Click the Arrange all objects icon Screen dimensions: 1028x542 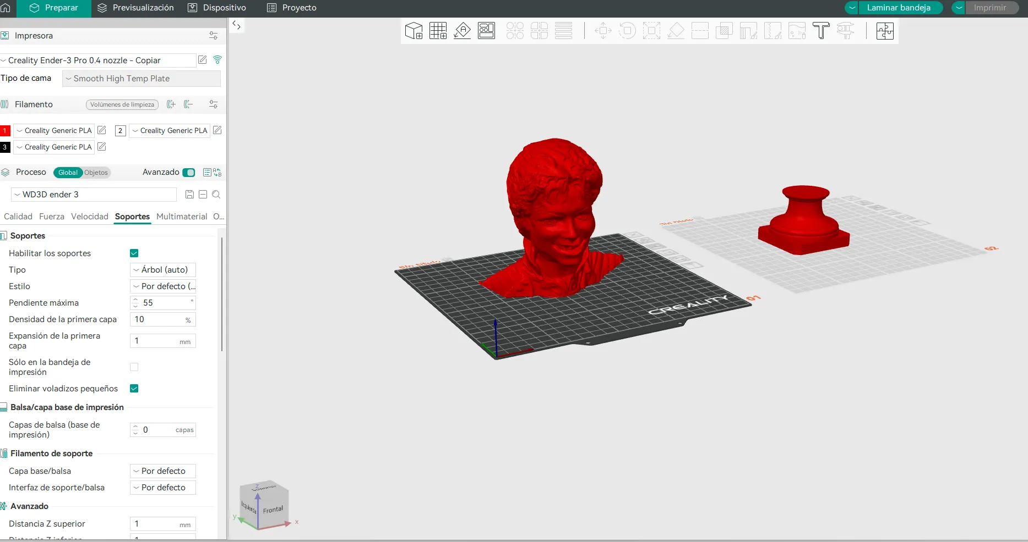tap(487, 31)
